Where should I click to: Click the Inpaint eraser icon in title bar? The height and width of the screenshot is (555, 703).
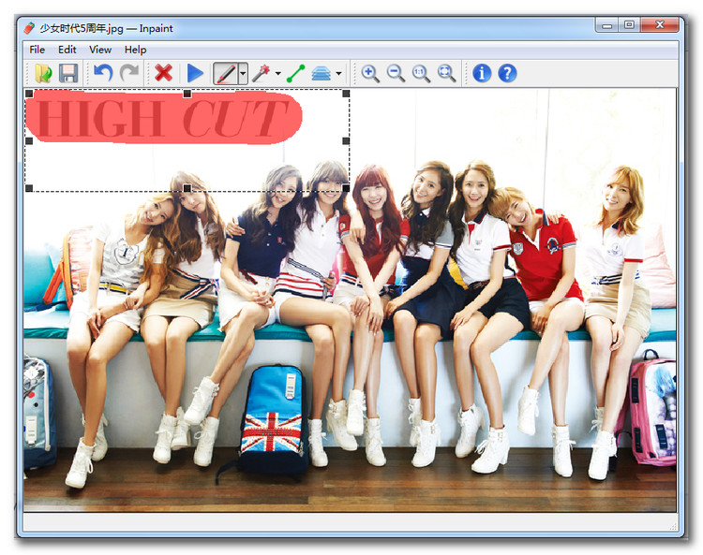[x=29, y=28]
